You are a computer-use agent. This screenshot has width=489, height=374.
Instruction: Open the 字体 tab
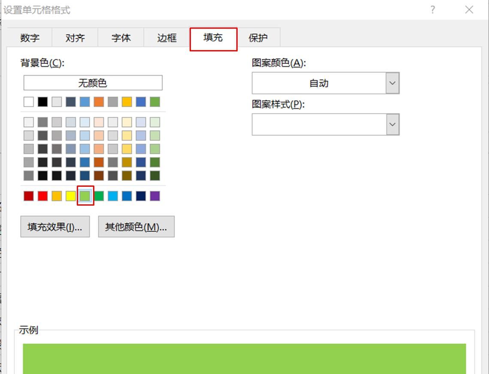pos(121,38)
